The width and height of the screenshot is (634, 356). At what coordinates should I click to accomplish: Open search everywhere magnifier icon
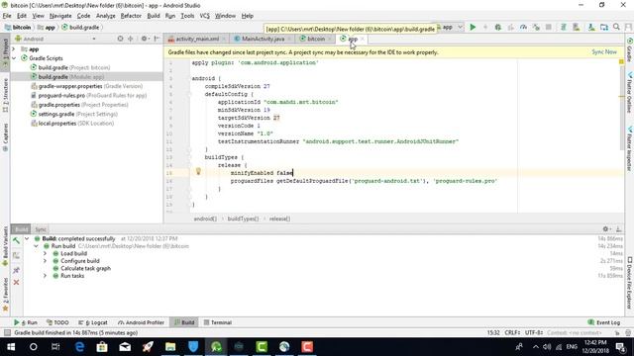616,27
